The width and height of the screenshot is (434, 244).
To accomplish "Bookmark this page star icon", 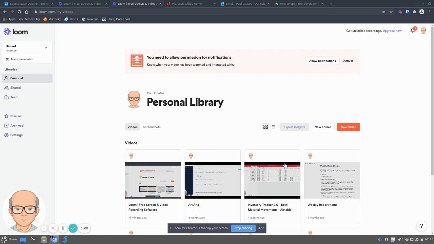I will pos(391,12).
